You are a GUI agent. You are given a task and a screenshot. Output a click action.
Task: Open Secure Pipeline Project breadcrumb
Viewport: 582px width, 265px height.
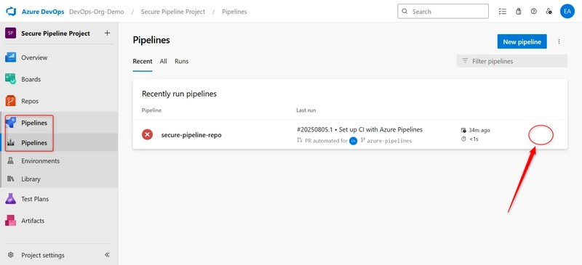tap(173, 12)
